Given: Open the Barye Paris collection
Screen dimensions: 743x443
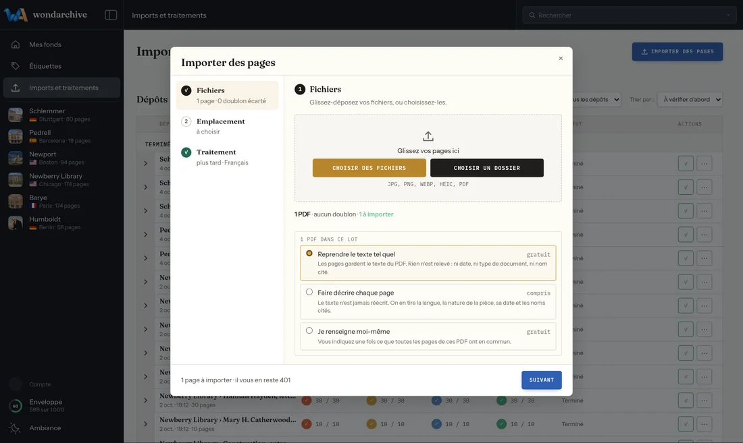Looking at the screenshot, I should click(x=61, y=202).
